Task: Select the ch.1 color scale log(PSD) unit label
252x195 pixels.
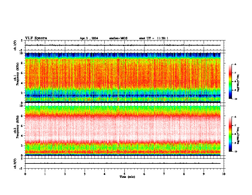Action: (238, 83)
